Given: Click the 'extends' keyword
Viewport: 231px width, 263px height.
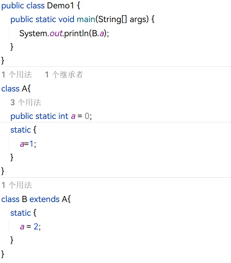Looking at the screenshot, I should pos(45,199).
